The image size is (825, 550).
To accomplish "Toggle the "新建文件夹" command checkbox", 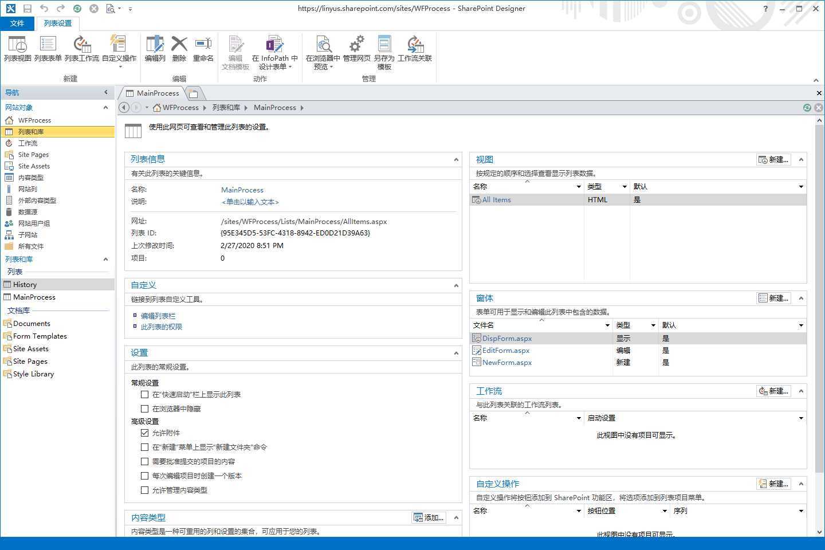I will pos(144,447).
